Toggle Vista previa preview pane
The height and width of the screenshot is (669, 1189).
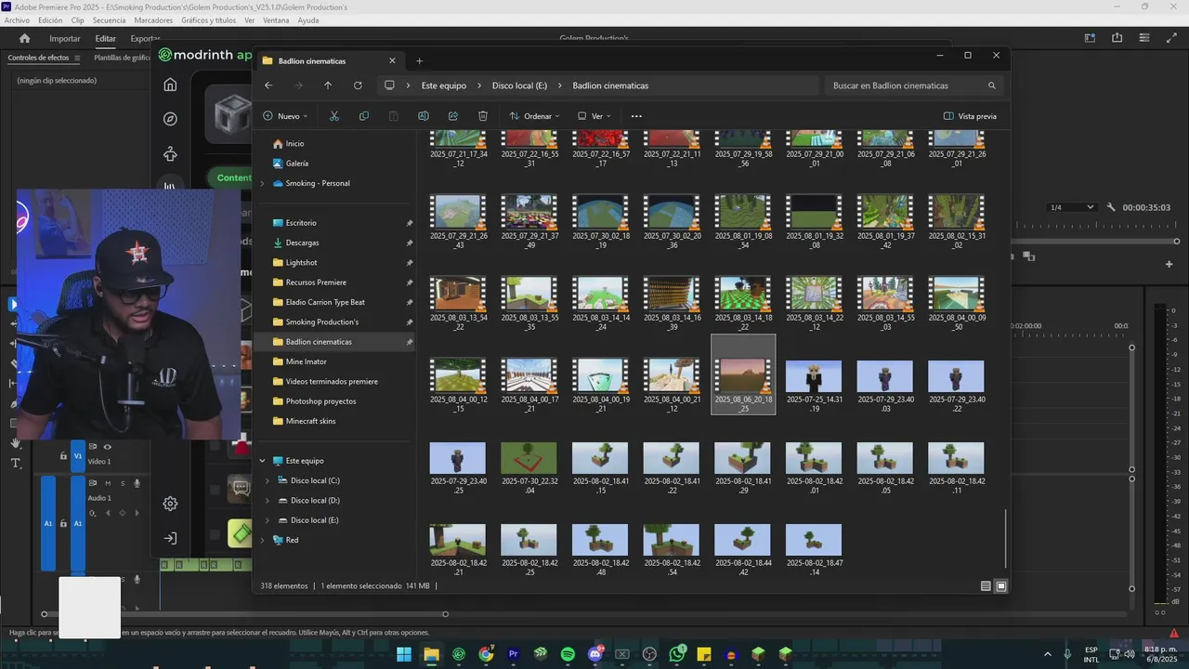coord(970,116)
